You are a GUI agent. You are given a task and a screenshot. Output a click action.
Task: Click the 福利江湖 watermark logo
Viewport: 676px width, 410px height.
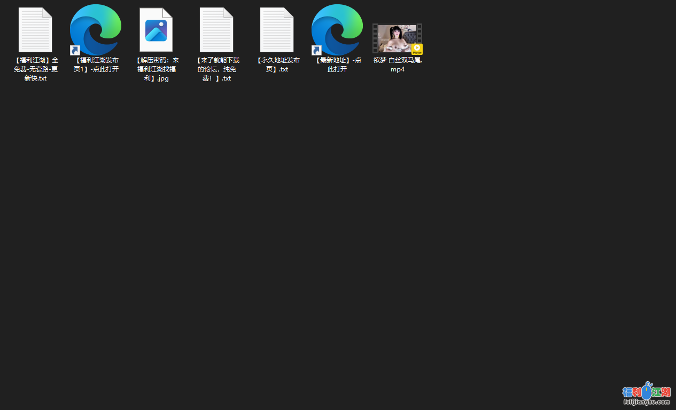(647, 392)
